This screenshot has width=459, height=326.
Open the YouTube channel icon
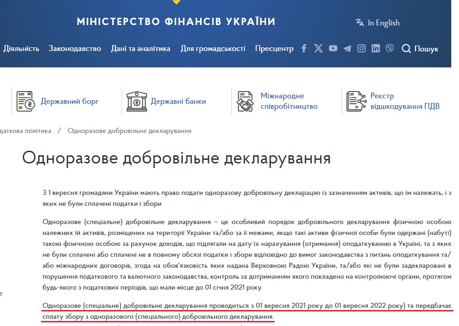[333, 48]
